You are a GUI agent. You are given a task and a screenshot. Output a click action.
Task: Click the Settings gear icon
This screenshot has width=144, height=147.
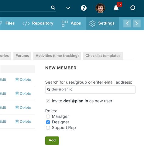(92, 24)
